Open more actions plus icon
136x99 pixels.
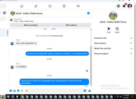(11, 91)
